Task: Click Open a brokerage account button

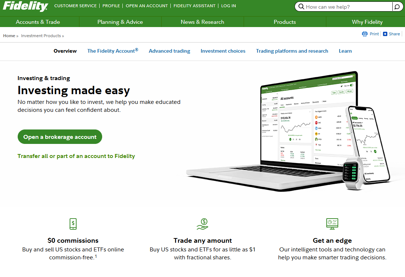Action: pos(60,137)
